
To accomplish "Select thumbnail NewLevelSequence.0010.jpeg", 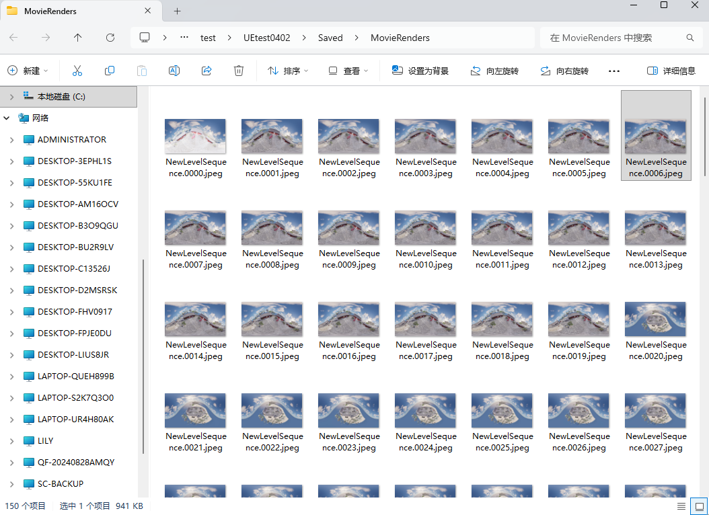I will [x=426, y=228].
